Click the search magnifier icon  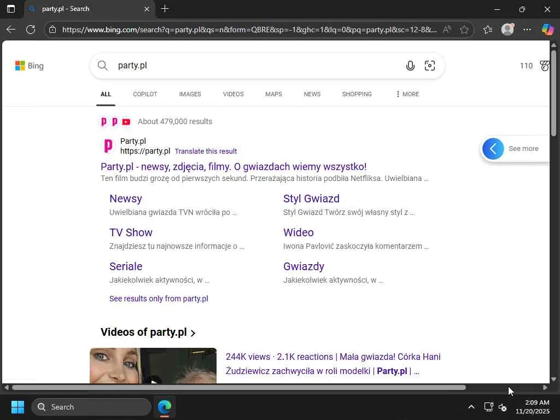[102, 66]
